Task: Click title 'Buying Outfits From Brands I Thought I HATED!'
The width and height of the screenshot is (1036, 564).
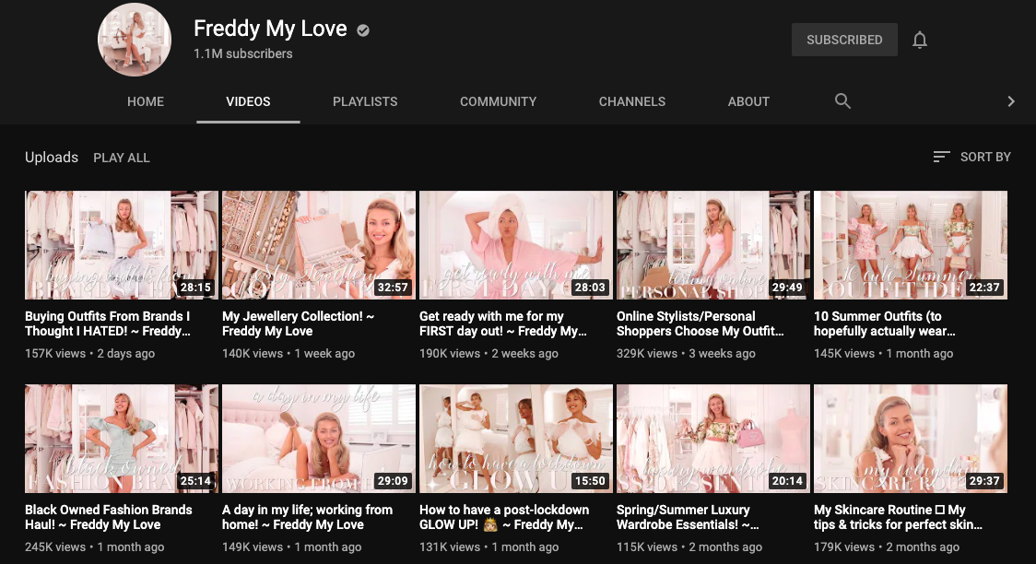Action: [108, 323]
